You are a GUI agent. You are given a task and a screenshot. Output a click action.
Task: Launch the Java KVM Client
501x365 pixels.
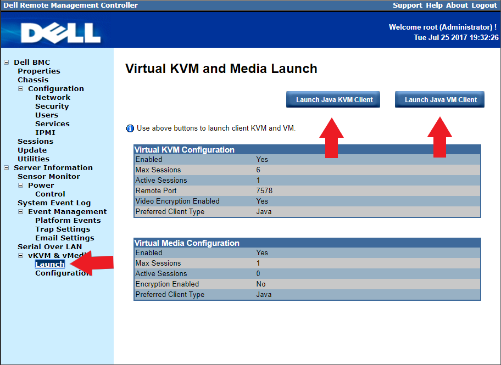point(333,100)
